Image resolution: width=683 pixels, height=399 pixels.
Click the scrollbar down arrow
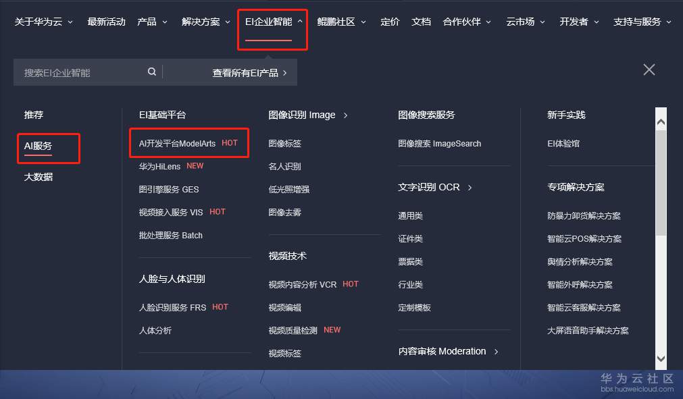tap(661, 358)
